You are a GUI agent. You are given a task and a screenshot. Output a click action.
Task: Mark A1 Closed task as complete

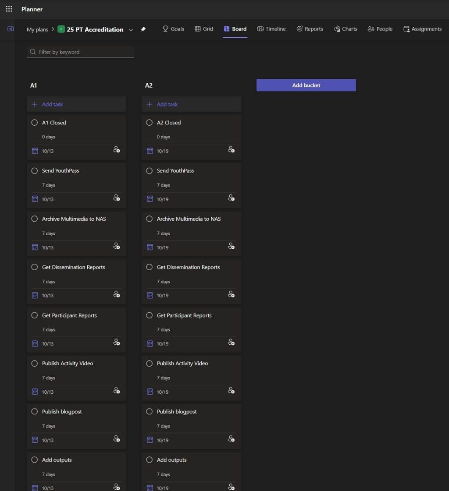tap(35, 123)
